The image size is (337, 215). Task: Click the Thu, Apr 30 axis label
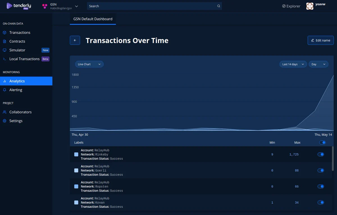point(80,135)
